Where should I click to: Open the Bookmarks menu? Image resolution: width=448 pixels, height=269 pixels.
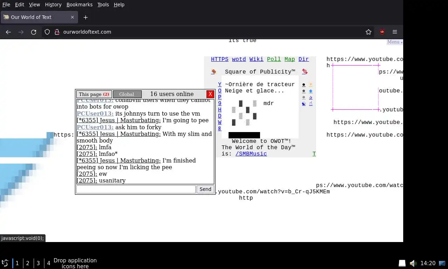coord(79,5)
